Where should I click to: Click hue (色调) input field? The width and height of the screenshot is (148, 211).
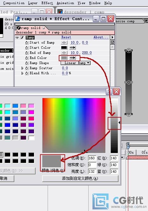point(92,158)
